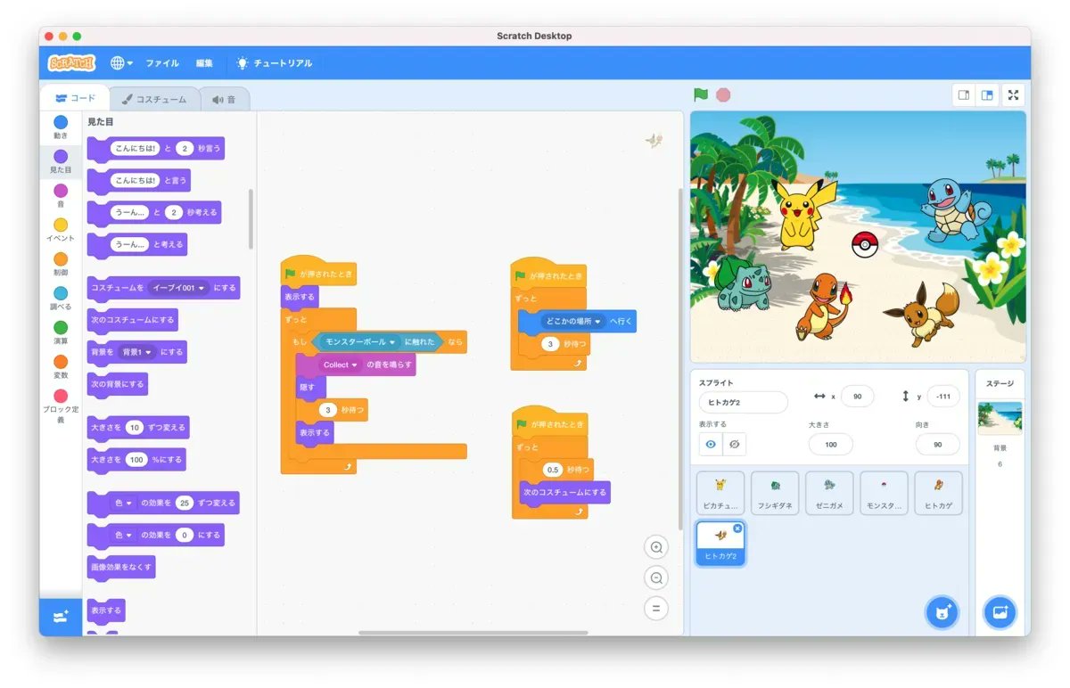1070x688 pixels.
Task: Select the 演算 block category
Action: (60, 332)
